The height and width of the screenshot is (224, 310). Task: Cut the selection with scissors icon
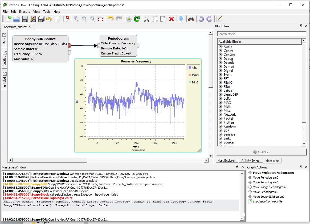click(x=146, y=19)
